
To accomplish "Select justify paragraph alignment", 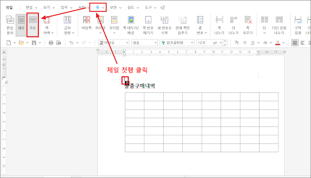I will (x=295, y=43).
